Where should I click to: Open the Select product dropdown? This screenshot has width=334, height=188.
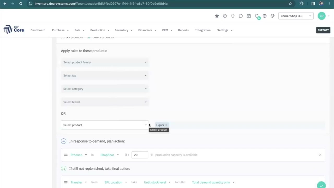point(105,125)
